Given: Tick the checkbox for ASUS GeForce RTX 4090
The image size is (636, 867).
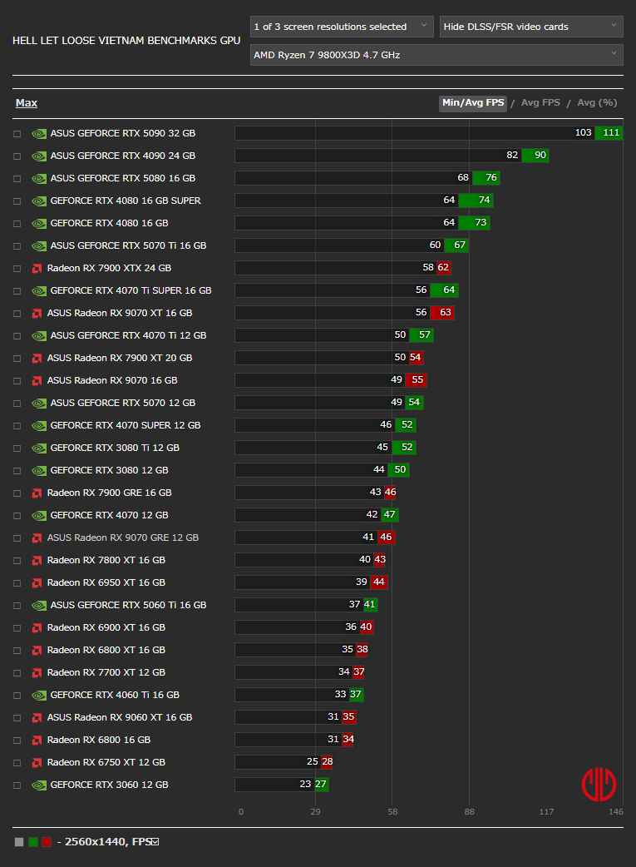Looking at the screenshot, I should point(17,156).
